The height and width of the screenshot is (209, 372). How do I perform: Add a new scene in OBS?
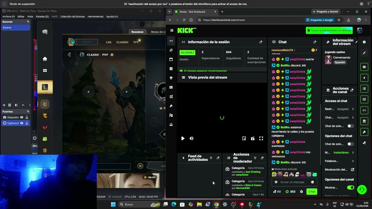click(4, 105)
